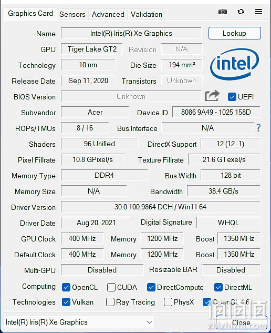
Task: Expand the Intel Iris Xe Graphics dropdown
Action: (79, 322)
